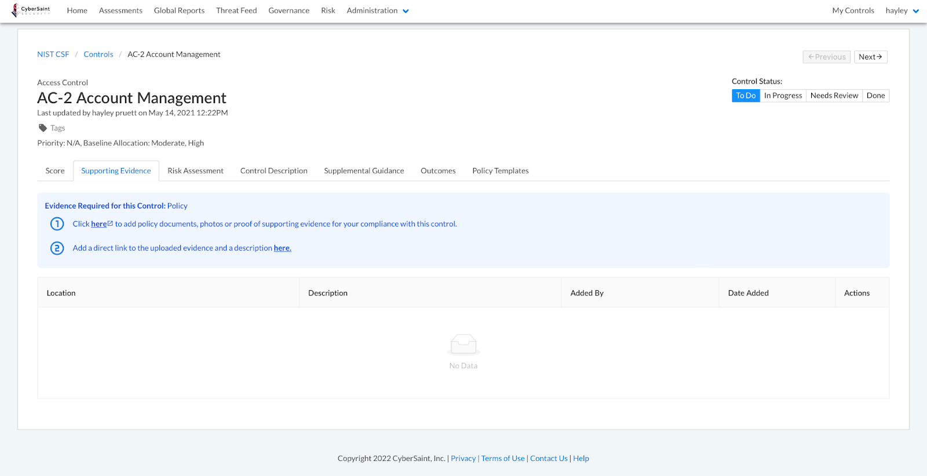Click the Location column header
The image size is (927, 476).
61,293
